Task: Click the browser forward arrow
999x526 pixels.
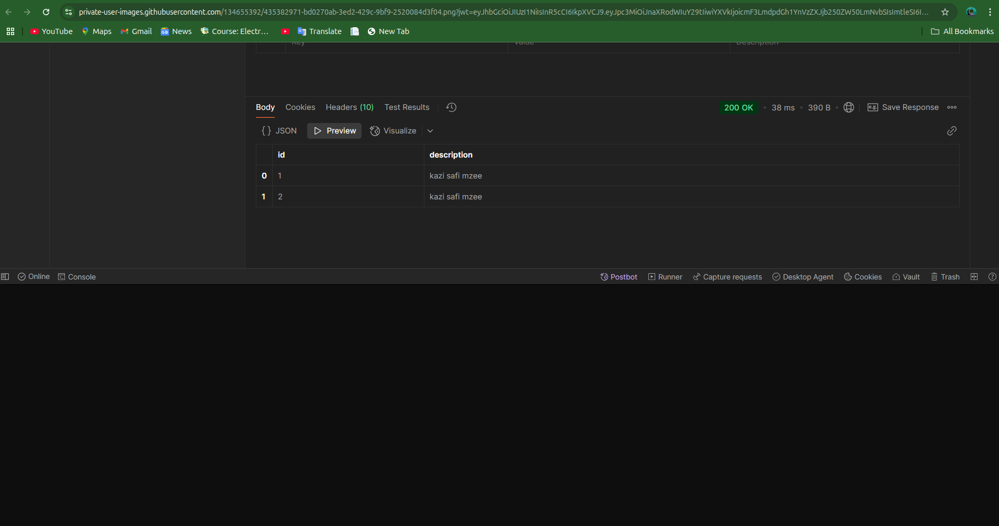Action: pyautogui.click(x=27, y=12)
